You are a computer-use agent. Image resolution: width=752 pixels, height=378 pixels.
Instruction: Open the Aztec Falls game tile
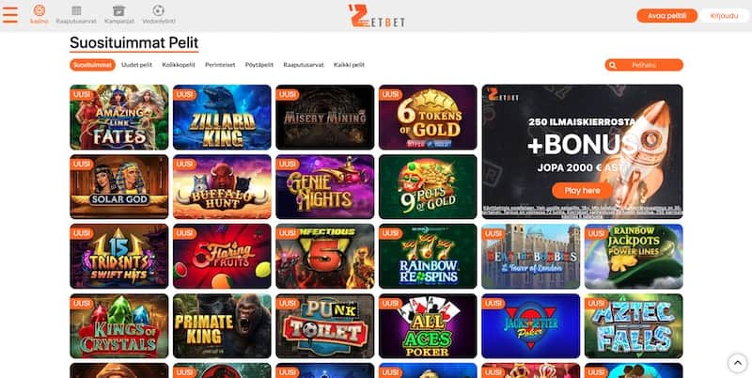634,325
